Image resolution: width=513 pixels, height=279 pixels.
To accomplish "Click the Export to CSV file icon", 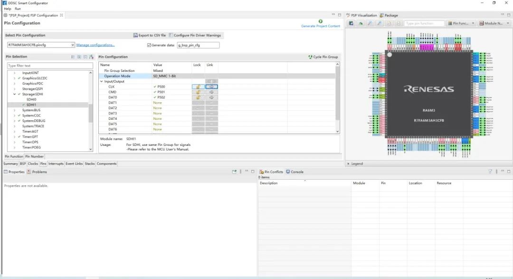I will point(135,35).
